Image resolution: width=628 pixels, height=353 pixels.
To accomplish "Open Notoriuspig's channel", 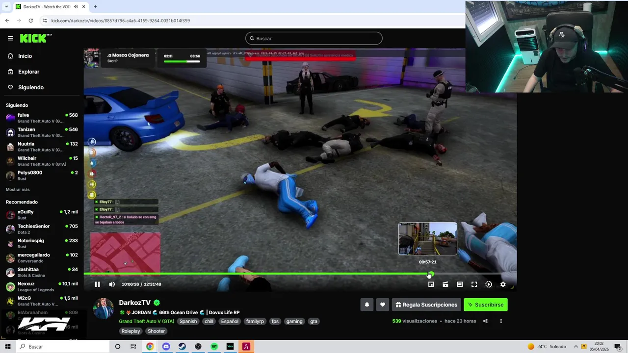I will click(x=42, y=243).
